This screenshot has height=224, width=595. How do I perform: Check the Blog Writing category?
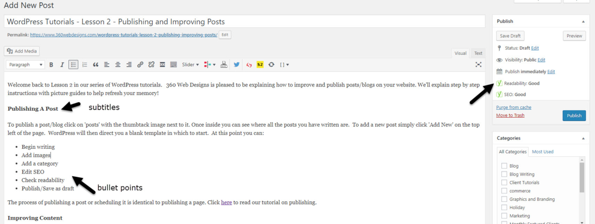pyautogui.click(x=504, y=174)
